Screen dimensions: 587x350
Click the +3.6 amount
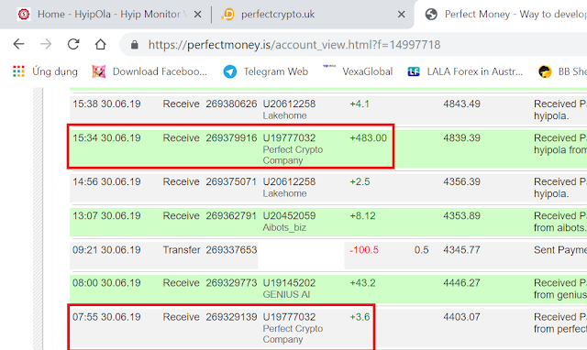point(360,317)
